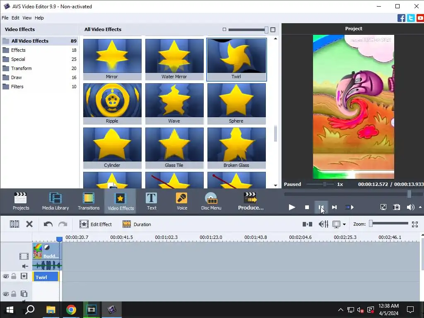The width and height of the screenshot is (424, 318).
Task: Click the small thumbnails icon
Action: pyautogui.click(x=224, y=29)
